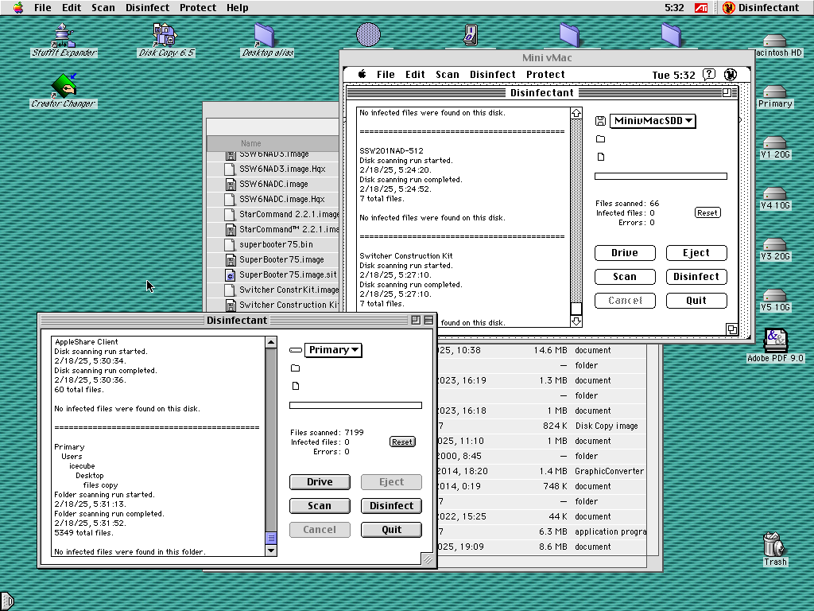This screenshot has height=611, width=814.
Task: Click the Trash icon on the desktop
Action: point(774,544)
